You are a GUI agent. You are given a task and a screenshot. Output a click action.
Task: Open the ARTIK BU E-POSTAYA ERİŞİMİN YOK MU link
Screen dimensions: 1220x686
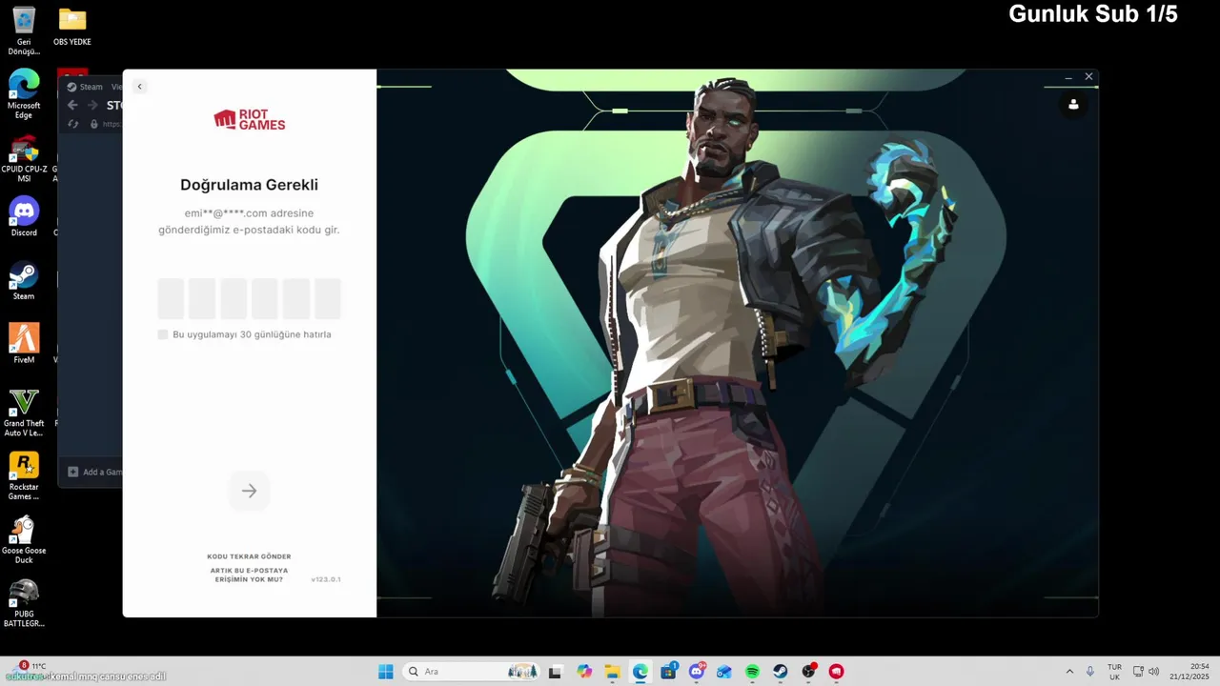[x=249, y=575]
